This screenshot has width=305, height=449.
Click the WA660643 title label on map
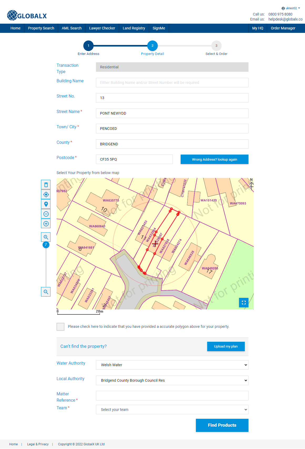[x=97, y=226]
